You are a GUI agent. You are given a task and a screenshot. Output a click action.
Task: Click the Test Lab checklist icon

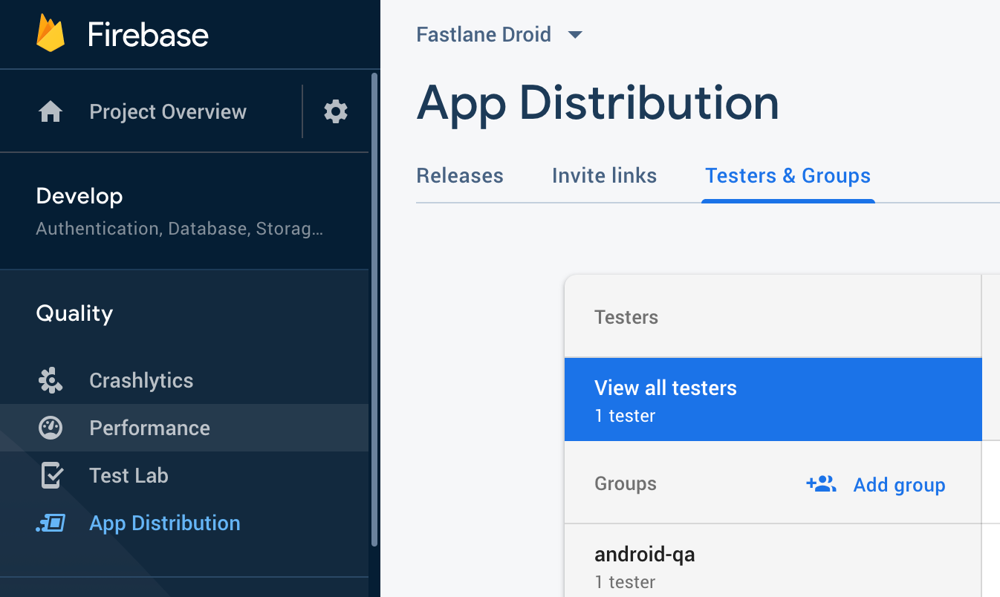[x=51, y=475]
